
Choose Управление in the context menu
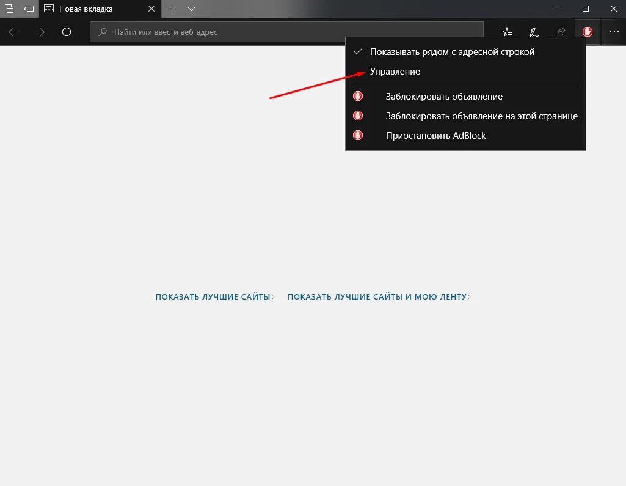pyautogui.click(x=465, y=72)
